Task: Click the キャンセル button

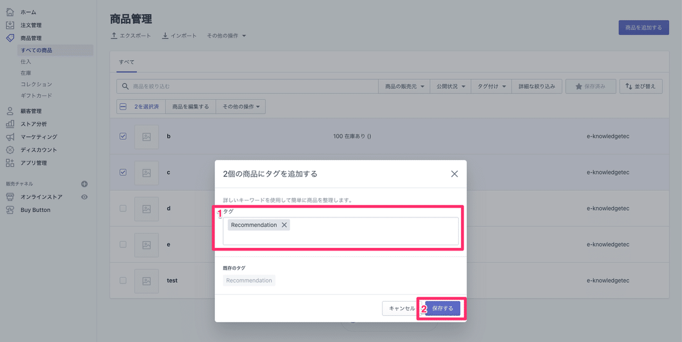Action: click(402, 309)
